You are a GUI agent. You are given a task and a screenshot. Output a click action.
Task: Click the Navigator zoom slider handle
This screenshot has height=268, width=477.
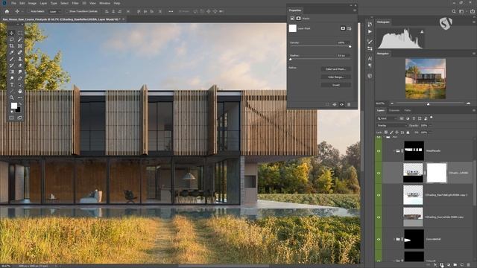point(428,104)
